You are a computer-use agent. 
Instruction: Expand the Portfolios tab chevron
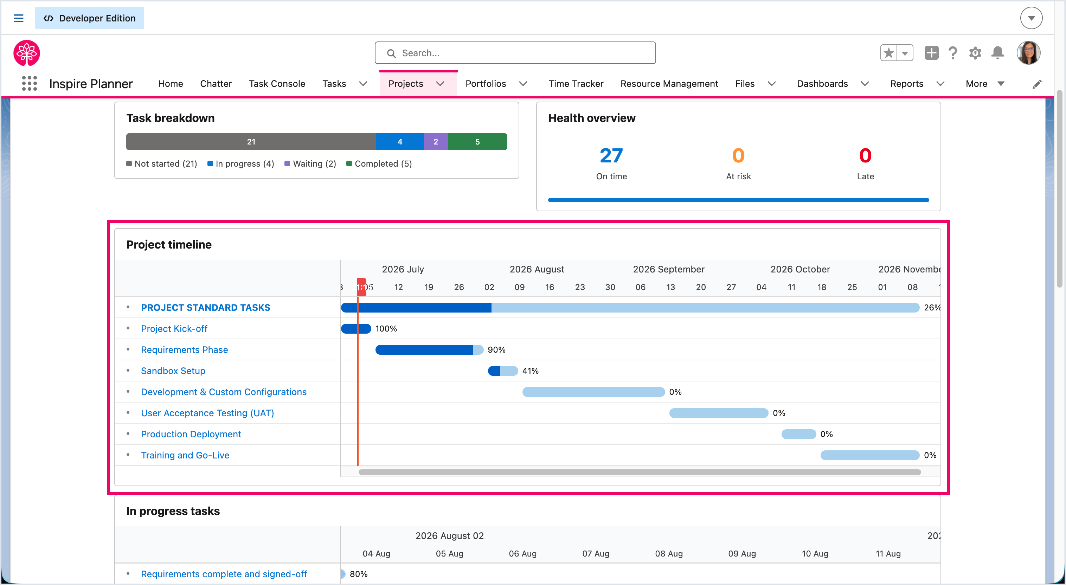524,84
